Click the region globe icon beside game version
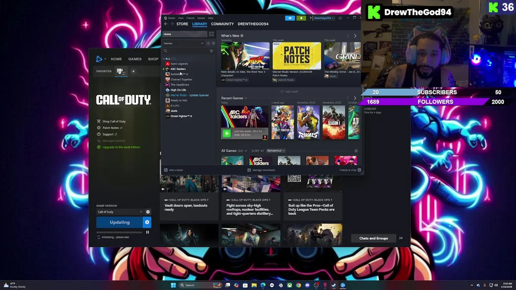The width and height of the screenshot is (516, 290). point(148,212)
